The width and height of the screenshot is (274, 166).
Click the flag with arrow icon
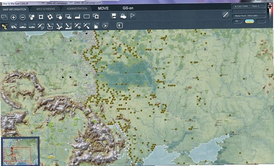point(114,16)
